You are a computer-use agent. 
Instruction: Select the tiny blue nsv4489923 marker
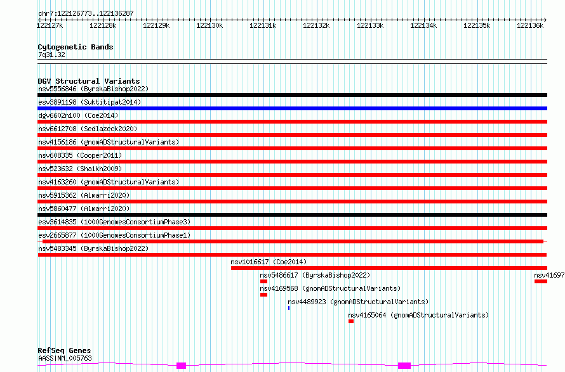coord(289,308)
